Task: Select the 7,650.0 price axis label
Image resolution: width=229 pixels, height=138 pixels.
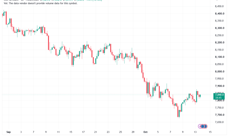Action: [x=219, y=122]
